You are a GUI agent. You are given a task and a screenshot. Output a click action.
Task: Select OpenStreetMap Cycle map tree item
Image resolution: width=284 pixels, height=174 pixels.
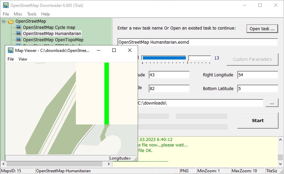[x=49, y=28]
